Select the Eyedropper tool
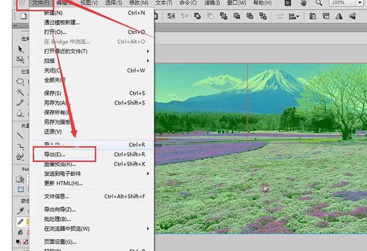The image size is (367, 251). point(21,211)
